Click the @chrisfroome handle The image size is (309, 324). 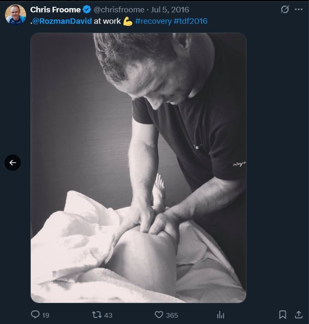click(119, 9)
